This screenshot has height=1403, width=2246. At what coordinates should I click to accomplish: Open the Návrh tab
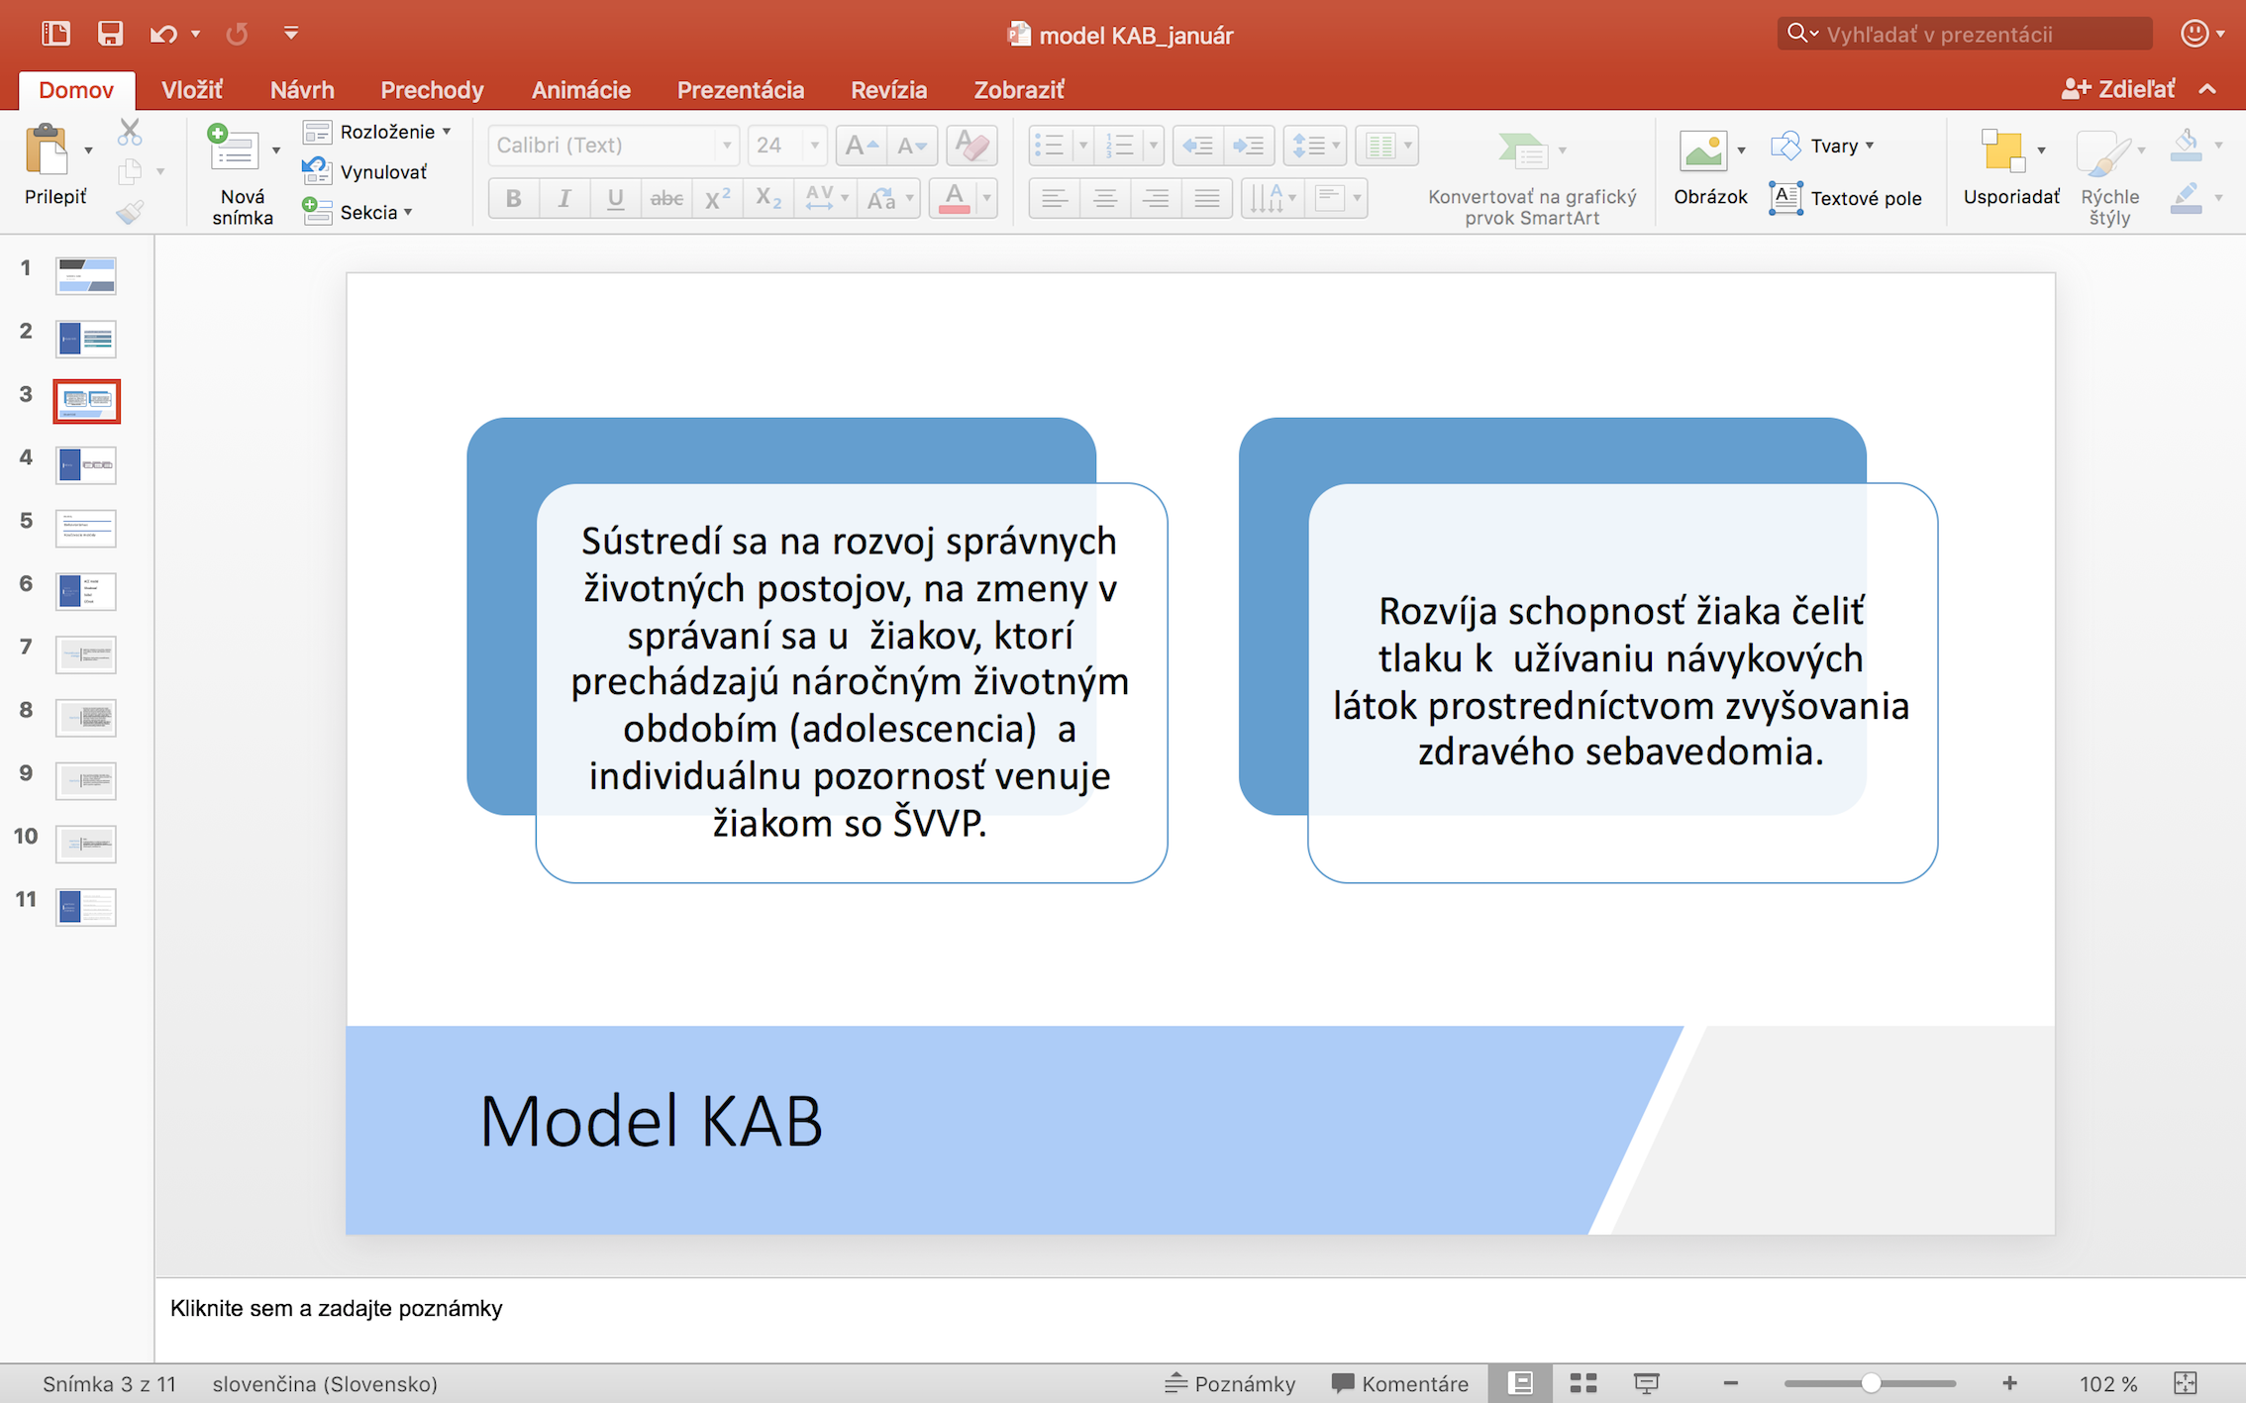(x=302, y=90)
